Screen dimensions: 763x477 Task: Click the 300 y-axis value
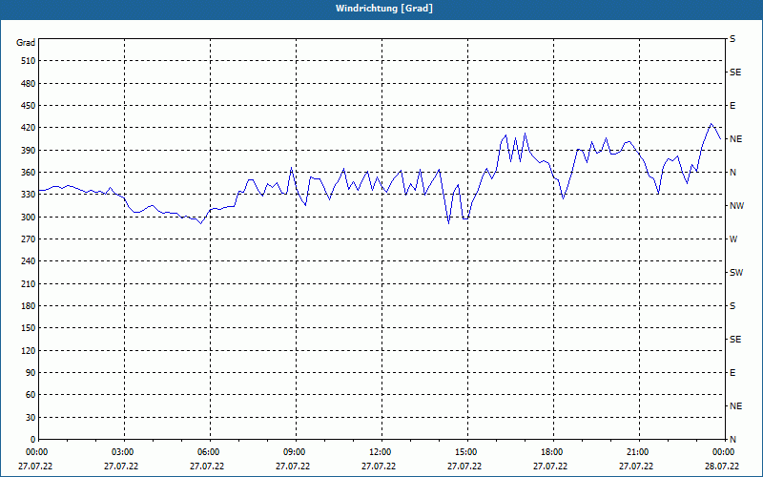point(29,218)
